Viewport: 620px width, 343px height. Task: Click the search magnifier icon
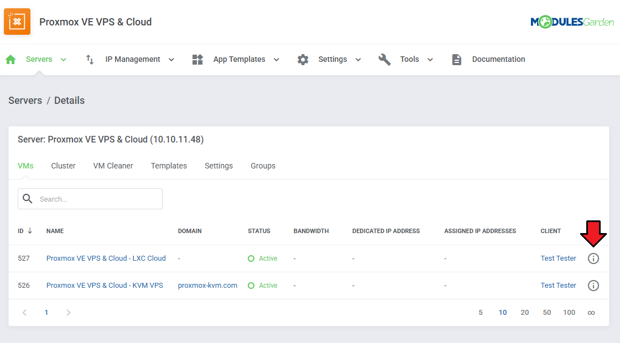pyautogui.click(x=28, y=198)
